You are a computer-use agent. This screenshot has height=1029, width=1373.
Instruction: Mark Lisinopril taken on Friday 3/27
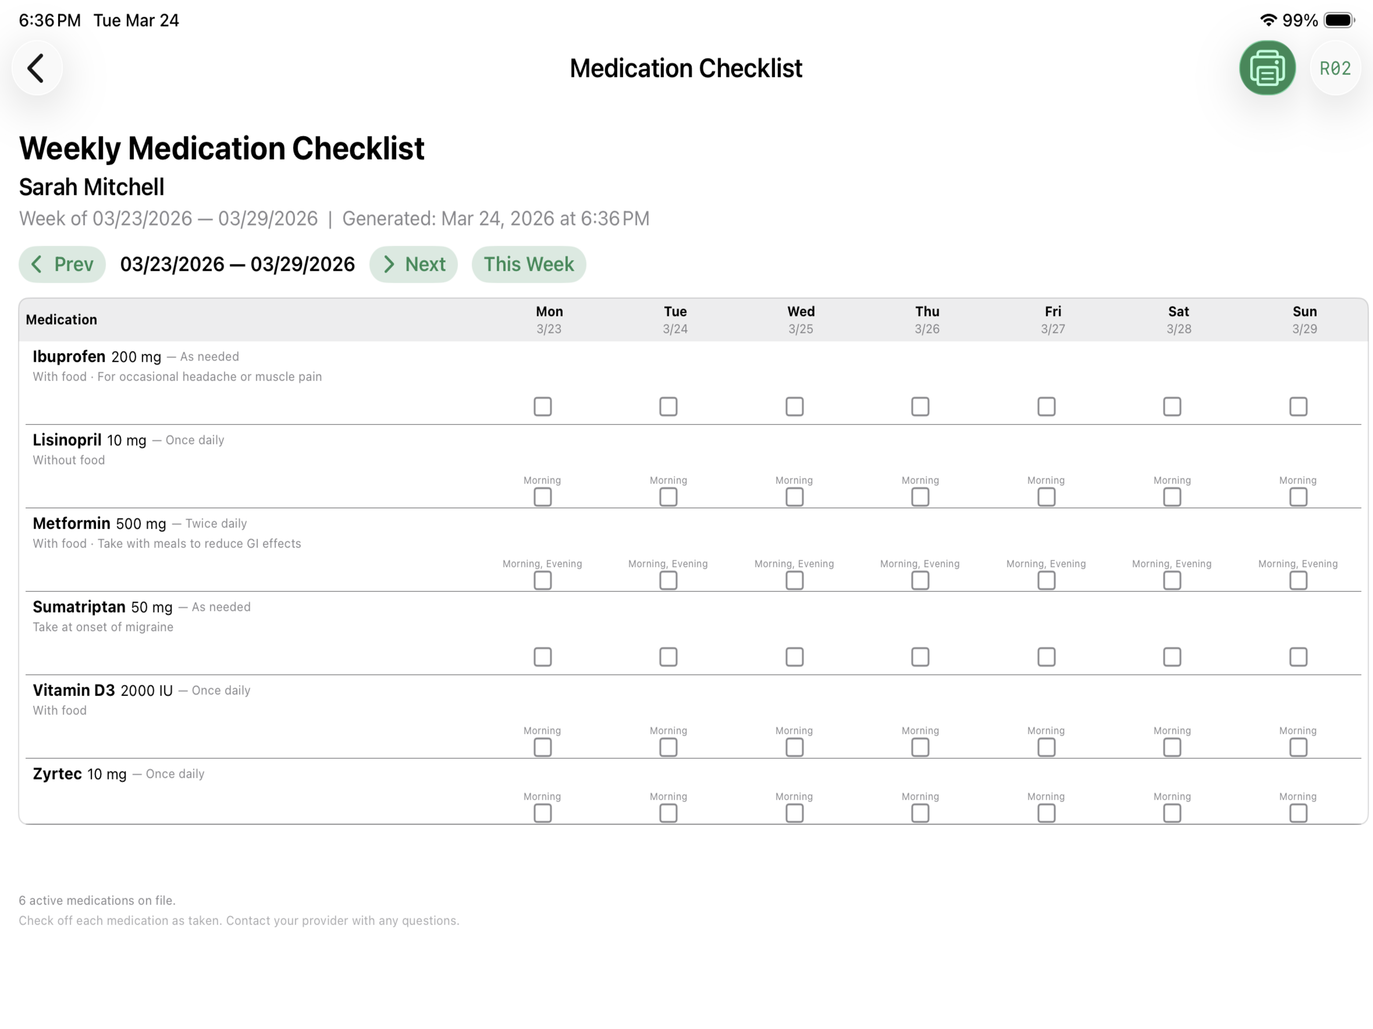(1046, 496)
